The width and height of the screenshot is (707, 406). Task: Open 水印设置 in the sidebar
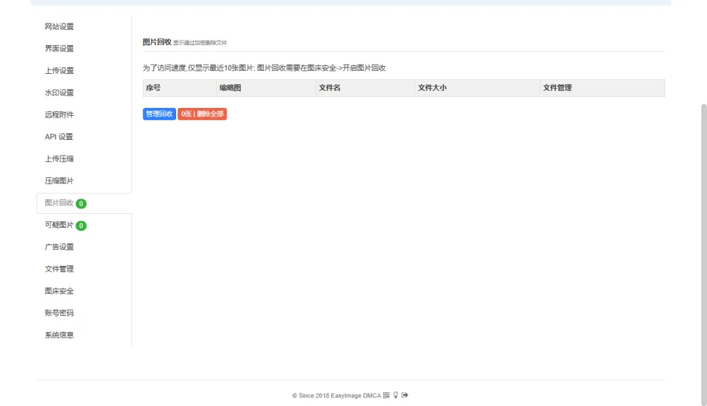coord(58,92)
